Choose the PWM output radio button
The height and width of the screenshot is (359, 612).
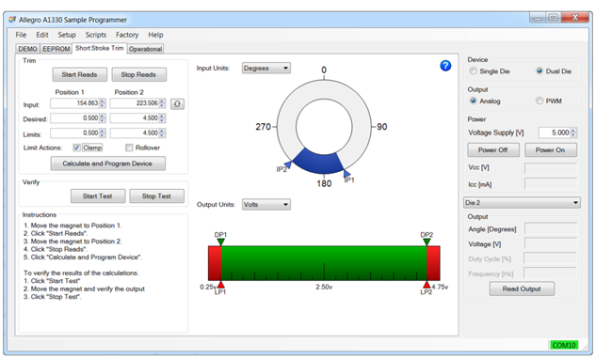coord(539,101)
